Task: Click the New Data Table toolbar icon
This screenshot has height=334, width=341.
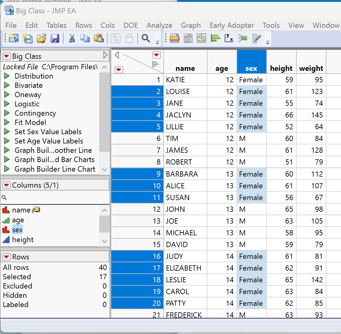Action: pos(14,38)
